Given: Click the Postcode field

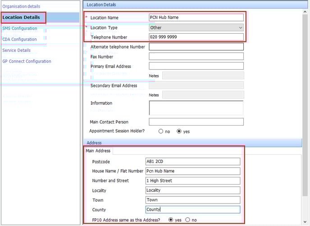Looking at the screenshot, I should [x=192, y=162].
